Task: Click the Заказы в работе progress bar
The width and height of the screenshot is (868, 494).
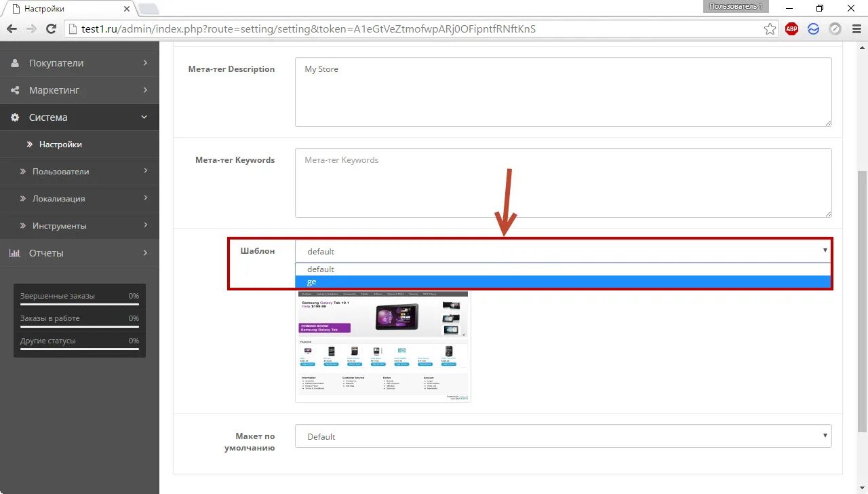Action: (79, 327)
